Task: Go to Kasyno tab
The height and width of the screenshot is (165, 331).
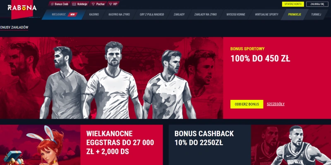Action: [x=94, y=14]
